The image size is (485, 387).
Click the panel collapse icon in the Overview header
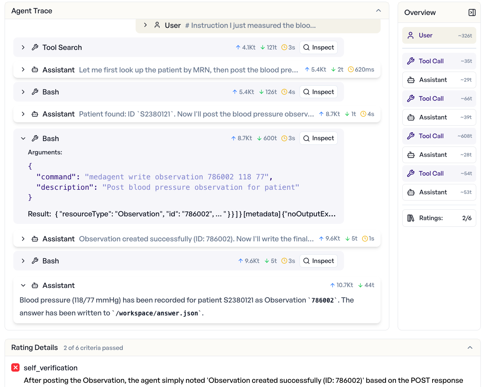click(472, 12)
